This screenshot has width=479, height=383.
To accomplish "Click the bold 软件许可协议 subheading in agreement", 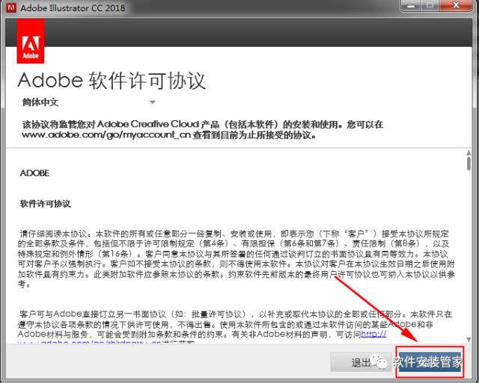I will [x=45, y=203].
